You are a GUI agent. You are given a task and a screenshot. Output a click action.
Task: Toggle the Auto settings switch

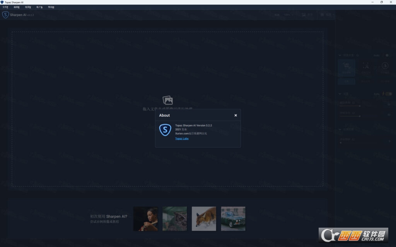tap(388, 94)
